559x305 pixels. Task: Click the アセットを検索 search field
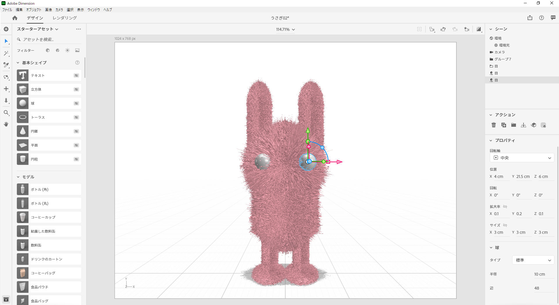49,40
